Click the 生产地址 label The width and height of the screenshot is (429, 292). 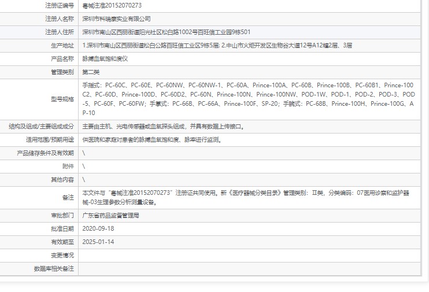pyautogui.click(x=62, y=46)
